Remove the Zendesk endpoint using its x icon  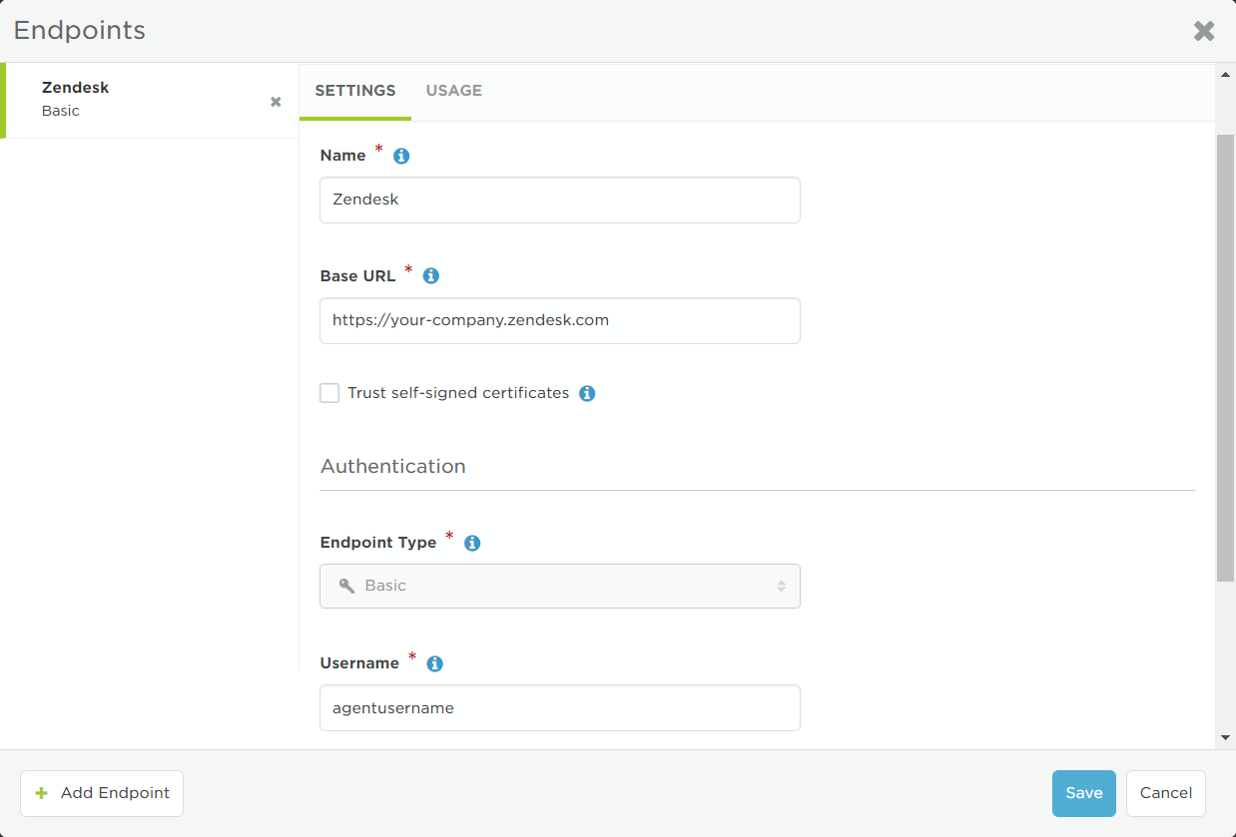click(x=275, y=100)
